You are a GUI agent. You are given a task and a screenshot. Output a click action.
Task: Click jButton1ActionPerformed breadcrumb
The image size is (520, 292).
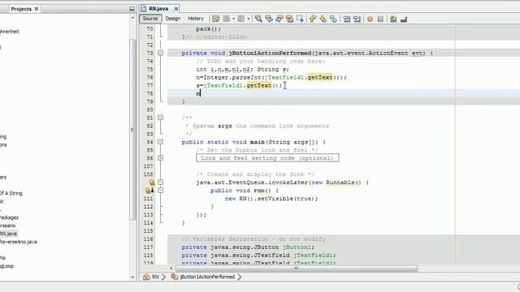click(x=207, y=277)
